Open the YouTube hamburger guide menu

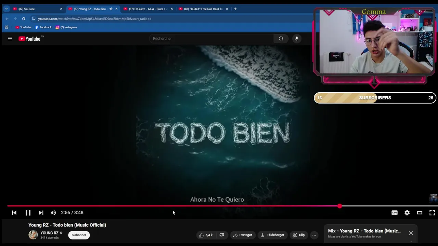[x=10, y=39]
